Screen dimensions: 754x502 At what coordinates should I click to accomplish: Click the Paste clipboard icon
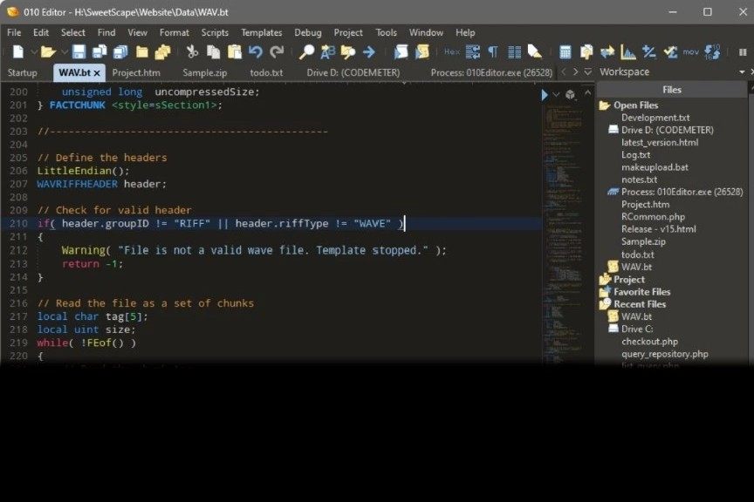(235, 52)
